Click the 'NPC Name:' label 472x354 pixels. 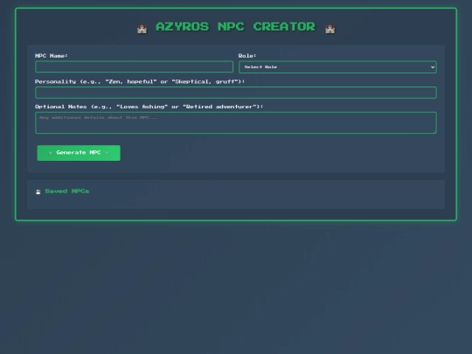[52, 56]
